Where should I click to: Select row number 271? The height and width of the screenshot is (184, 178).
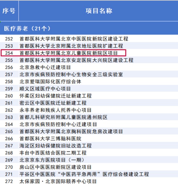tap(9, 174)
